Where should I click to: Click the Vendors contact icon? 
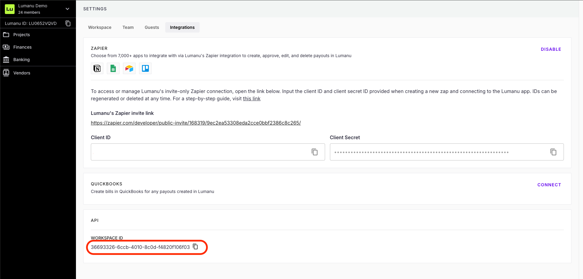click(6, 73)
